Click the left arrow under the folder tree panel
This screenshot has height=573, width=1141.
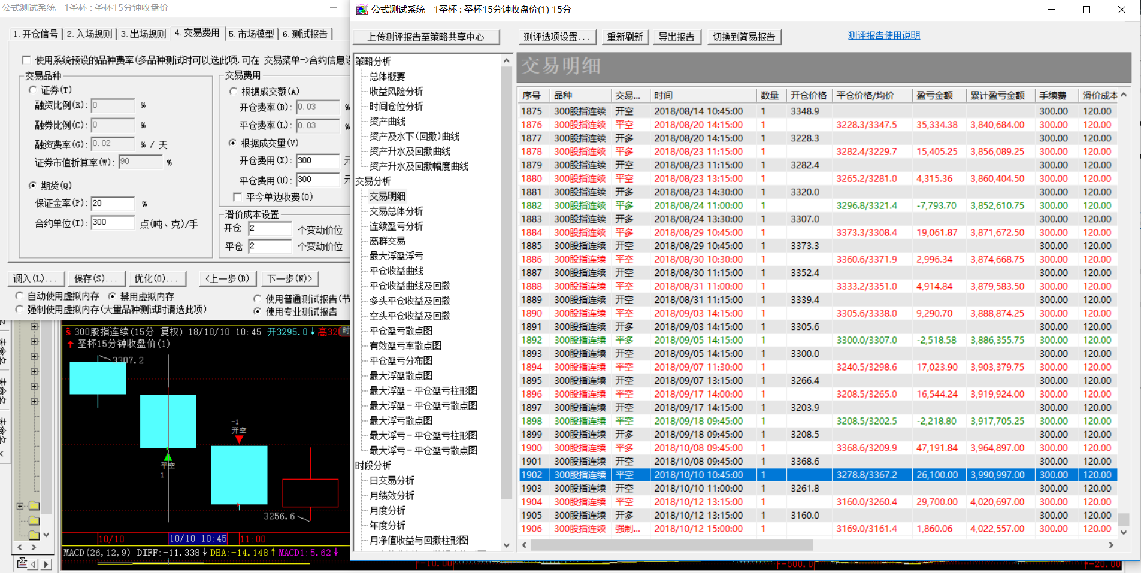tap(20, 547)
